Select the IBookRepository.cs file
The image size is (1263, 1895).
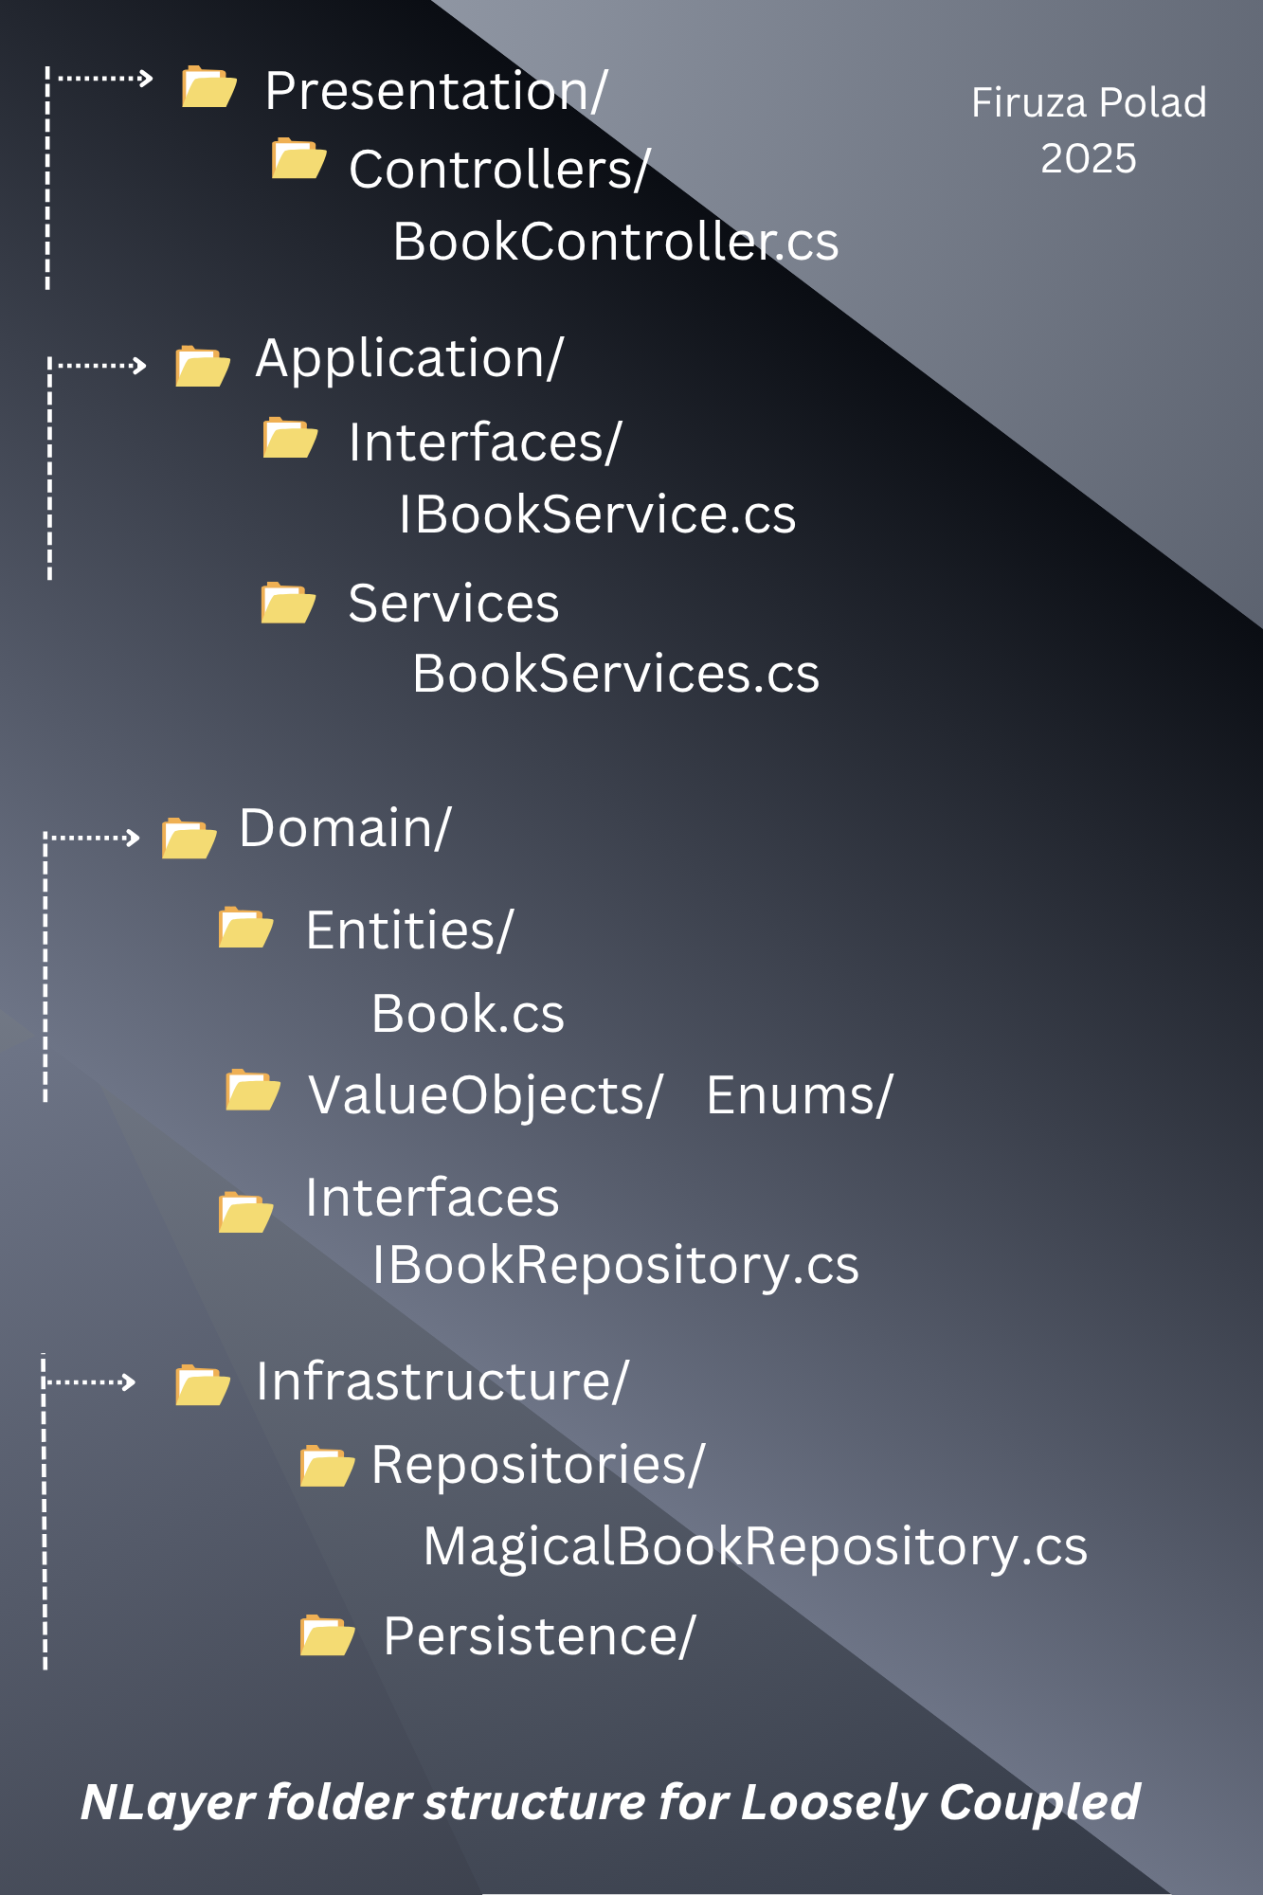[615, 1265]
